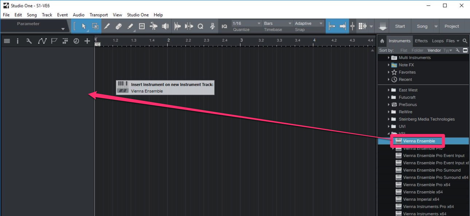Select the Range tool

coord(95,26)
